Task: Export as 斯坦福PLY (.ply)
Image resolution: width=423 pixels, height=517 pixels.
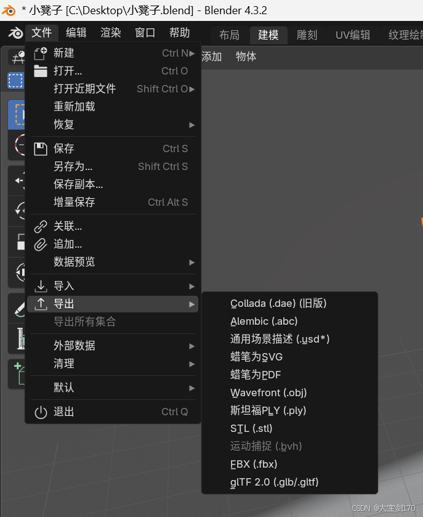Action: (x=289, y=410)
